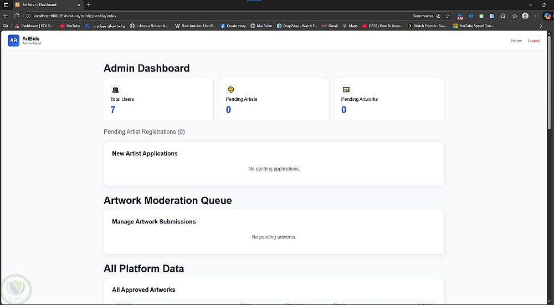Click the Summarize button in address bar
Screen dimensions: 554x305
423,16
